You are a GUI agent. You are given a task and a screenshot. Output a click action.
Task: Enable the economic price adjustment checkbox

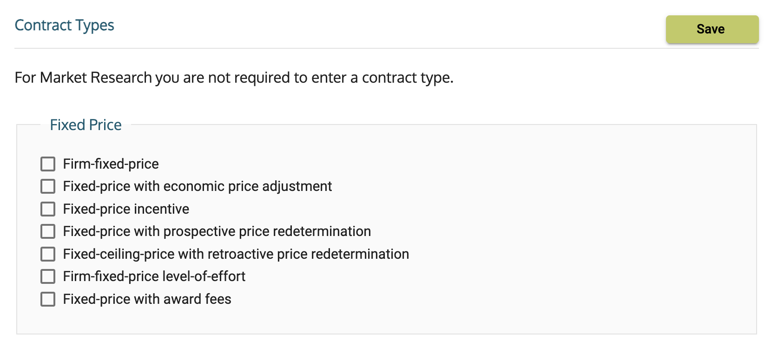pyautogui.click(x=48, y=186)
